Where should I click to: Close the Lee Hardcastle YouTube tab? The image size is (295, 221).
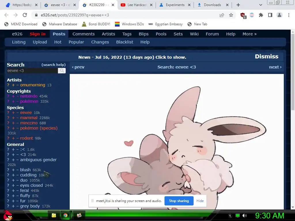(151, 5)
